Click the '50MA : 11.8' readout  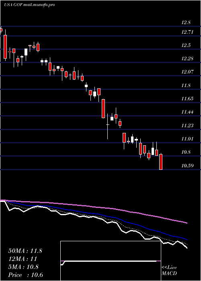point(25,251)
